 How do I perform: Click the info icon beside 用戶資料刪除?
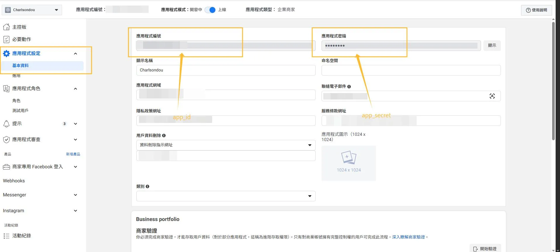click(x=164, y=136)
